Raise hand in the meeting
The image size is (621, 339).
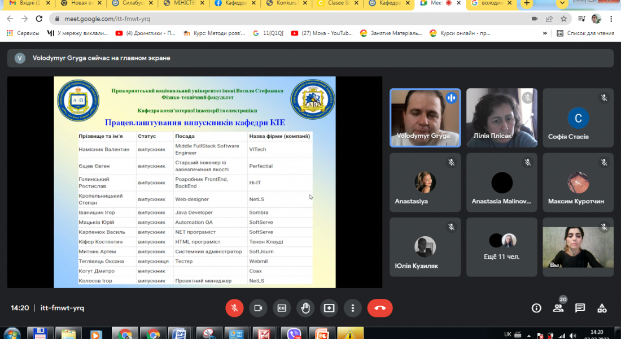coord(305,308)
